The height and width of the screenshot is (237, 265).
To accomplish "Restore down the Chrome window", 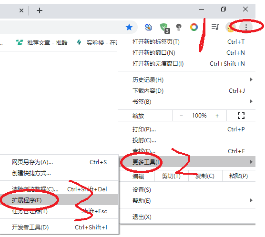I will [x=224, y=10].
